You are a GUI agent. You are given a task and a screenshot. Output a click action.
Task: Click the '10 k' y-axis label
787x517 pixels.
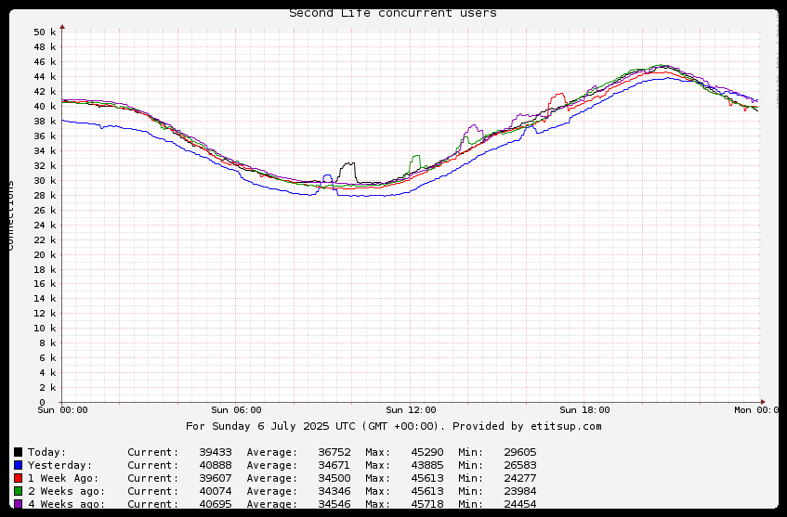46,328
